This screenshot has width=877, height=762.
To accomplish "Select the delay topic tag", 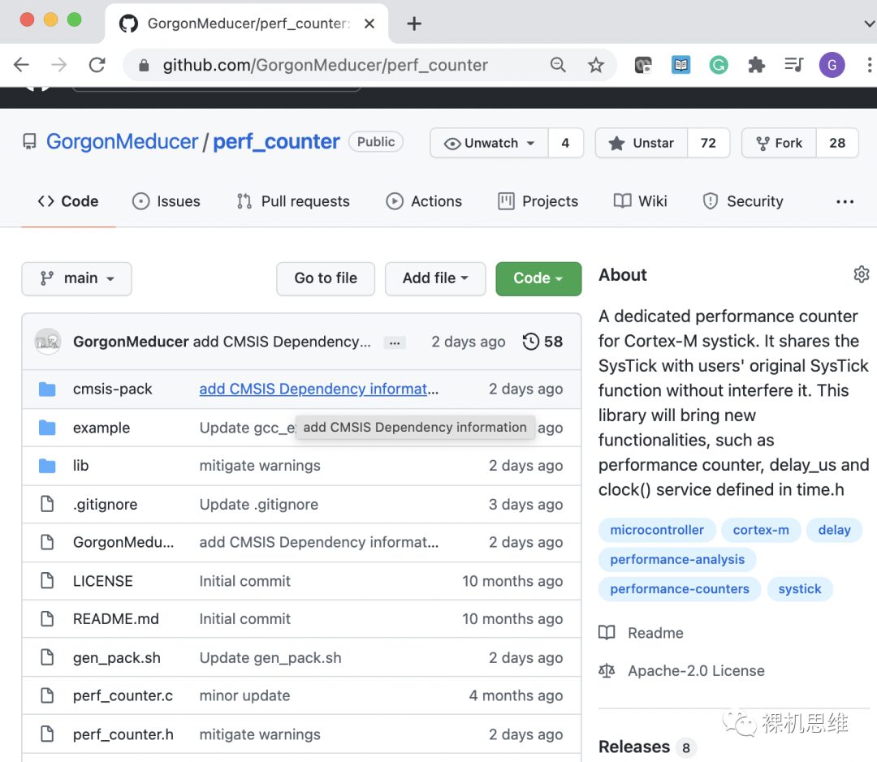I will 834,530.
